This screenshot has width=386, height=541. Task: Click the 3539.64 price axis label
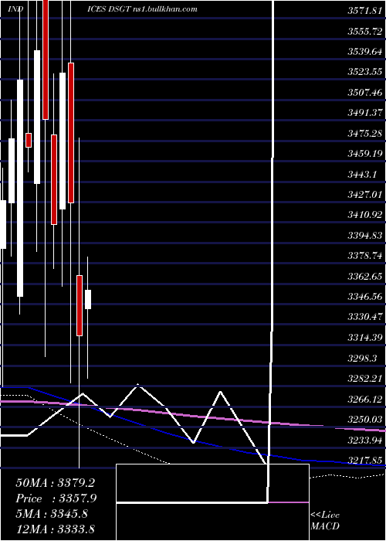tap(365, 52)
